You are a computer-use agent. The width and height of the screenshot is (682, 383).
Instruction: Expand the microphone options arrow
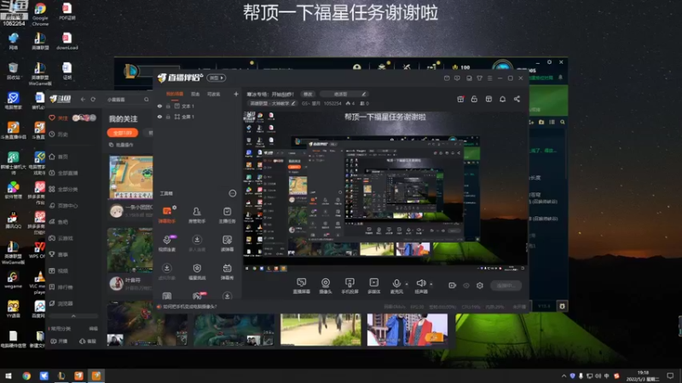(x=407, y=284)
